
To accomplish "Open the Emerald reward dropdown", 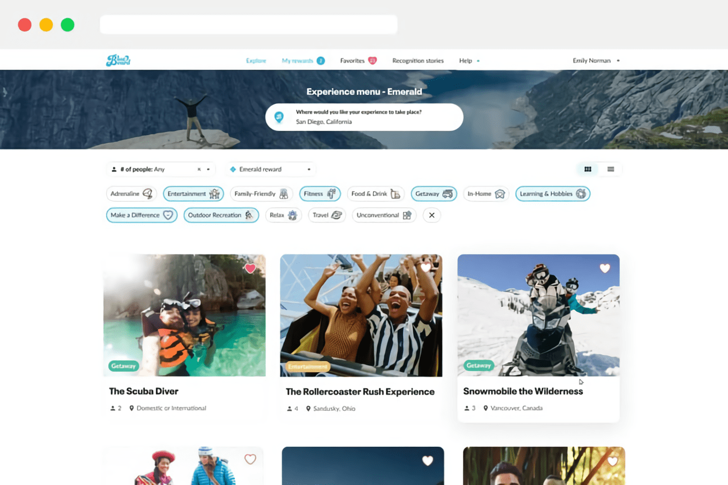I will 271,169.
